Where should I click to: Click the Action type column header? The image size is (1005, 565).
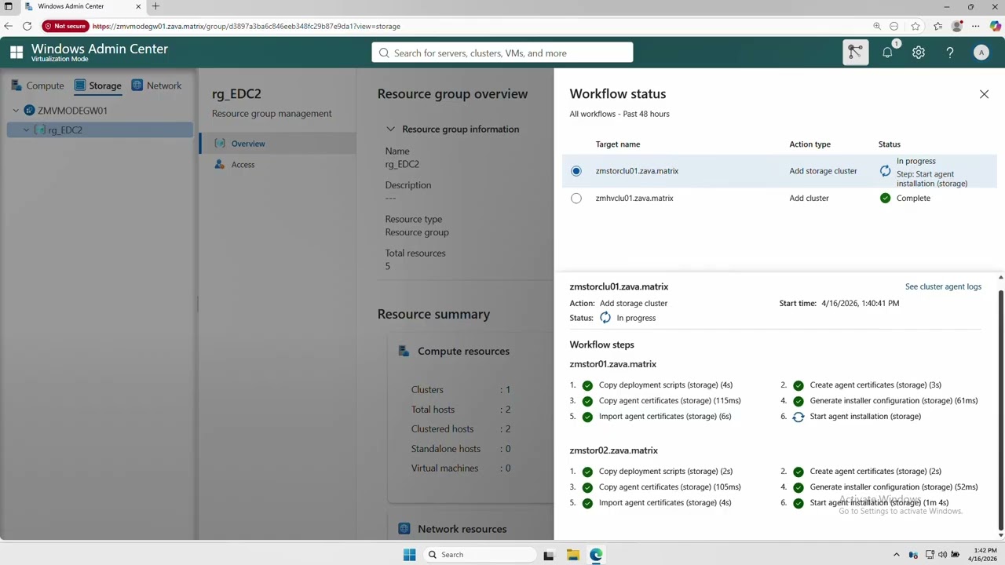[x=809, y=144]
